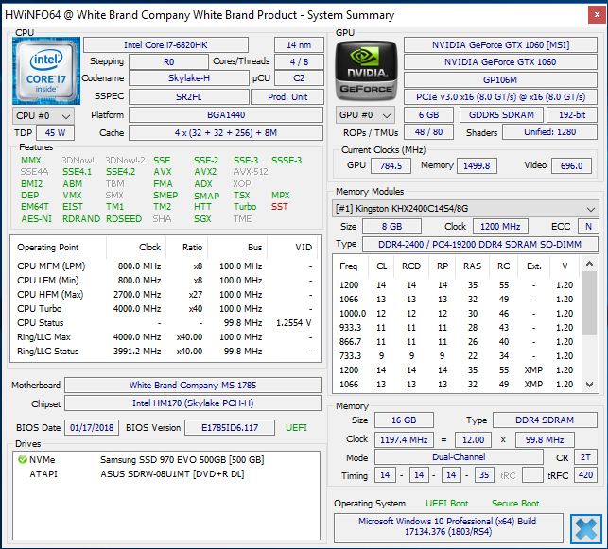608x549 pixels.
Task: Click the SR2FL SSPEC field
Action: [x=189, y=97]
